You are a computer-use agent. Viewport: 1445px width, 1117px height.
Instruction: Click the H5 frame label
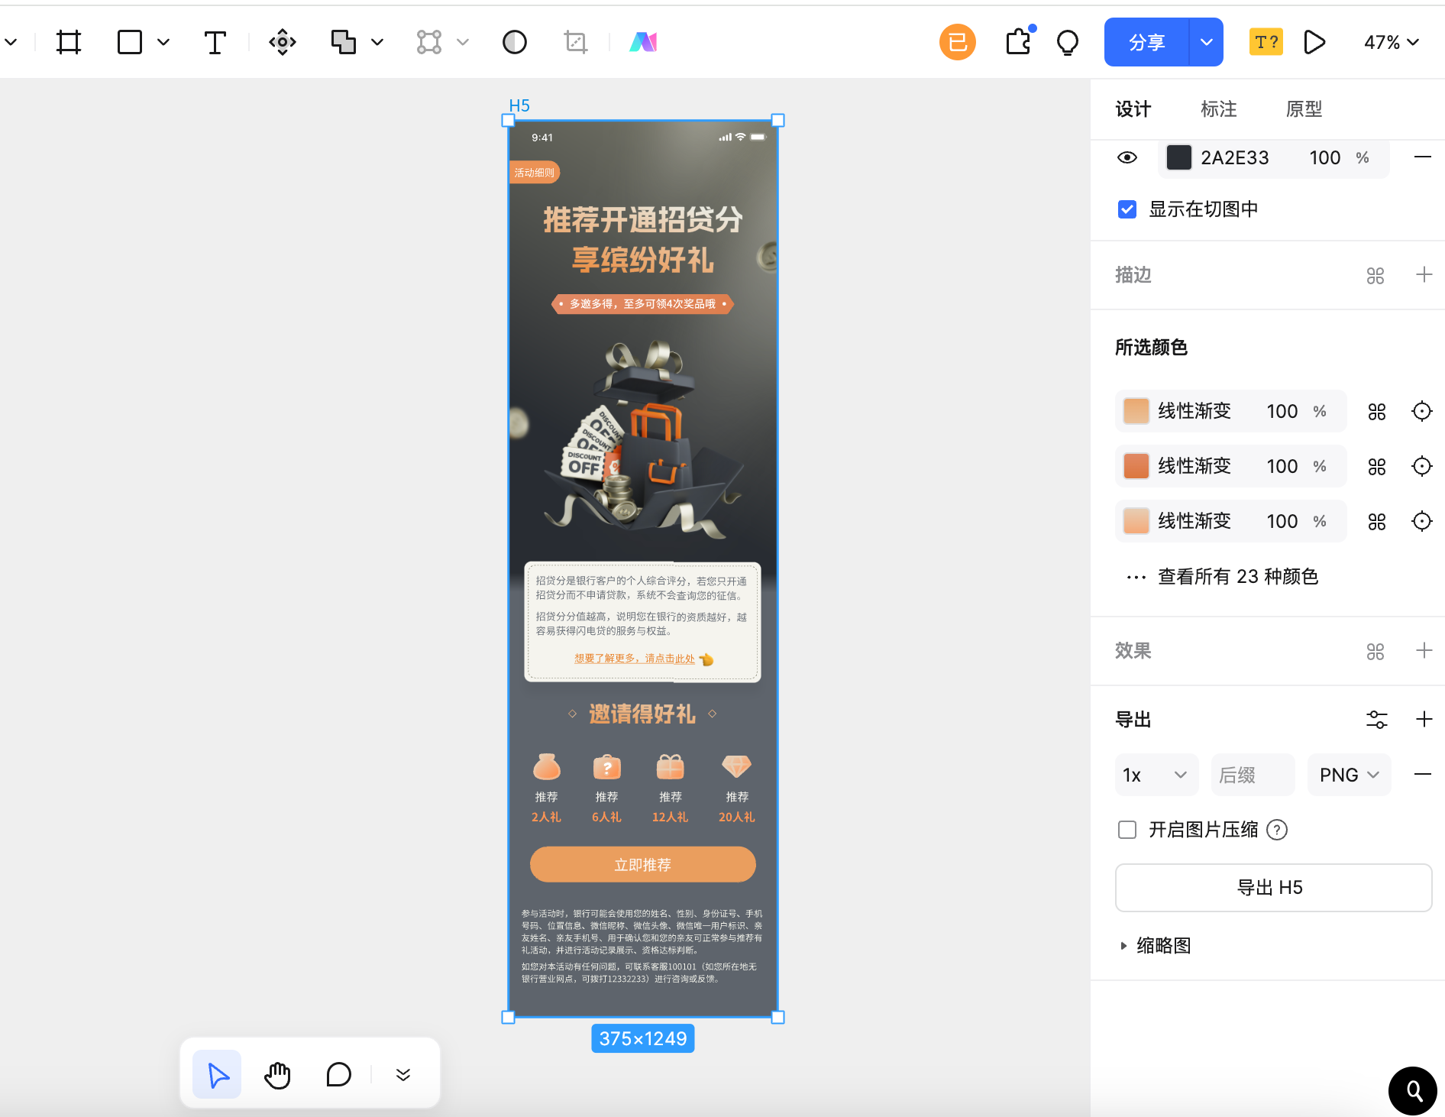(519, 105)
